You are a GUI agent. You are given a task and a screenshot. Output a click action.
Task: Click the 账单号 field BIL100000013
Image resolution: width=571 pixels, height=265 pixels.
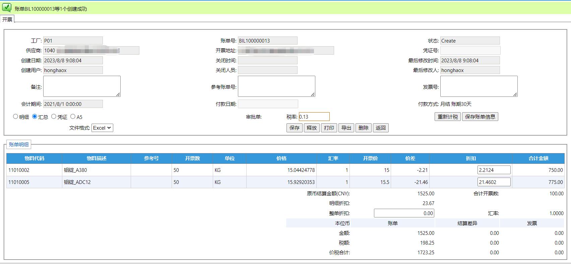(267, 41)
